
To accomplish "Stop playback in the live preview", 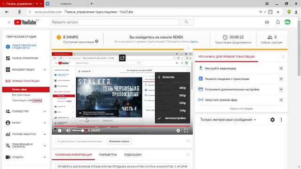I will [60, 131].
